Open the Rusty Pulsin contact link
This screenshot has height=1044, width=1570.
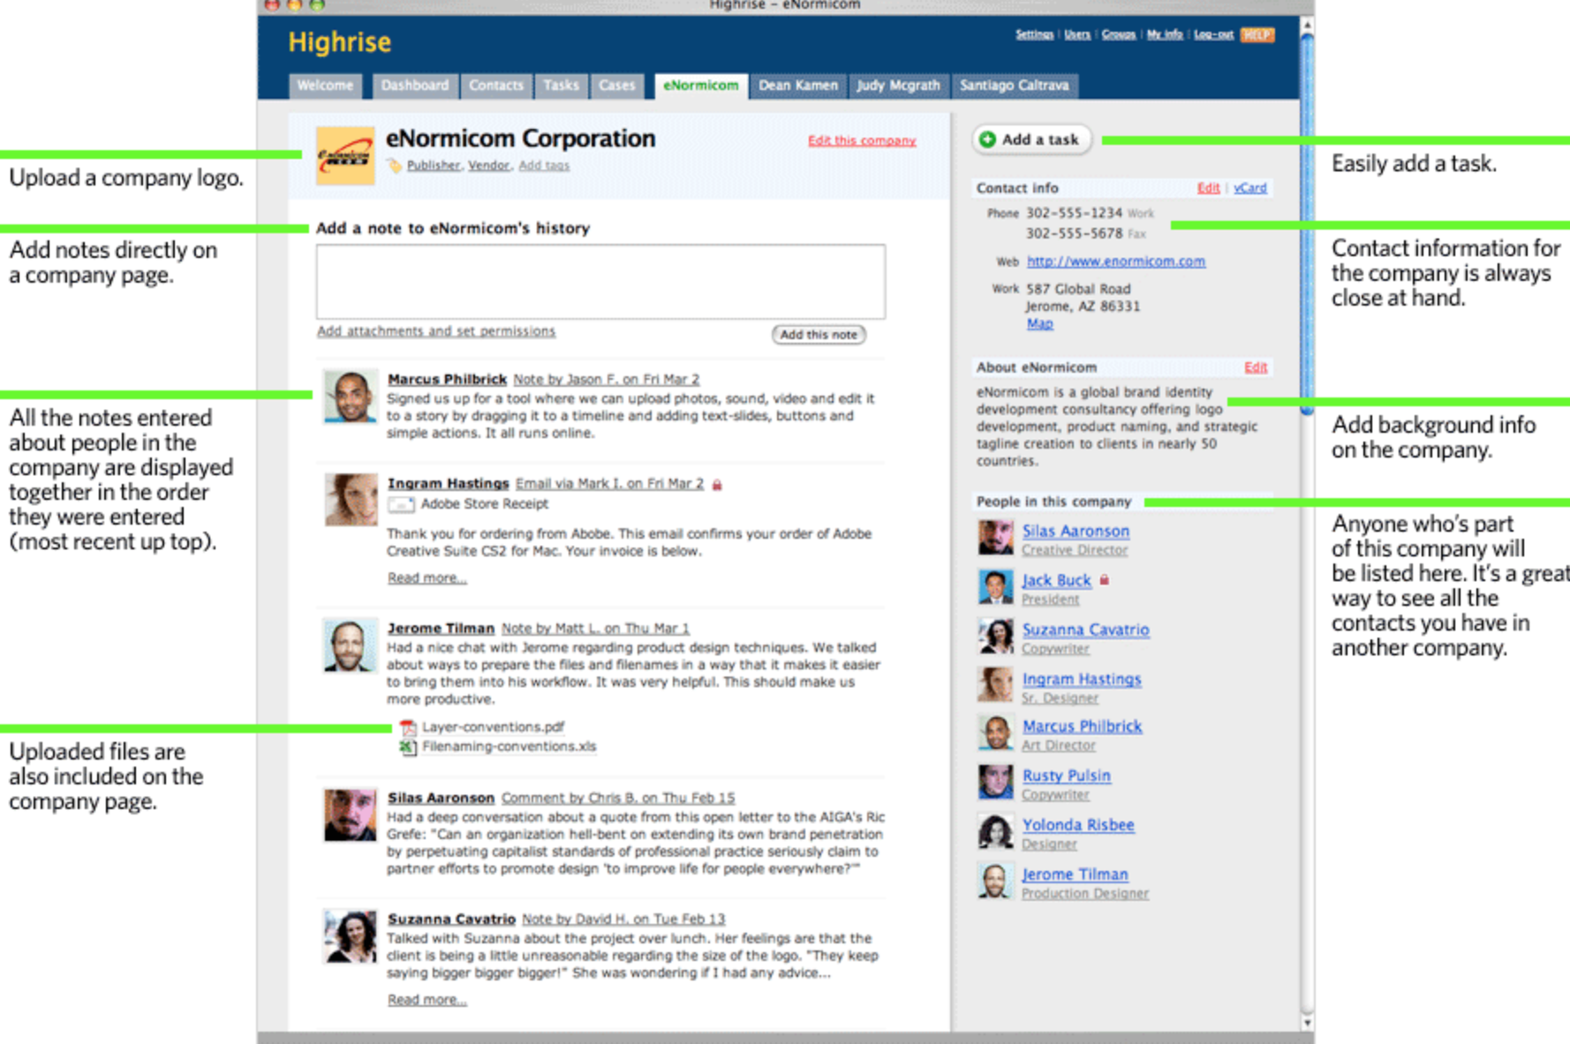point(1066,775)
